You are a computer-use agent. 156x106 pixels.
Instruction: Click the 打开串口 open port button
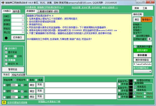[x=17, y=38]
